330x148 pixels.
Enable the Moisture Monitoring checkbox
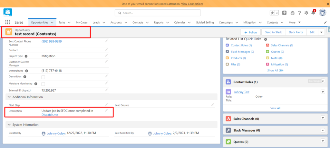[43, 84]
